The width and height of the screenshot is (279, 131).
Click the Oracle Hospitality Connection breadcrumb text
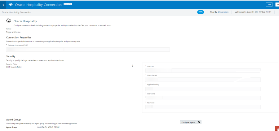(x=16, y=12)
